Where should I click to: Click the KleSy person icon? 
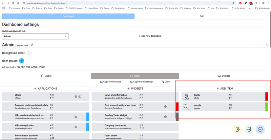pyautogui.click(x=186, y=97)
